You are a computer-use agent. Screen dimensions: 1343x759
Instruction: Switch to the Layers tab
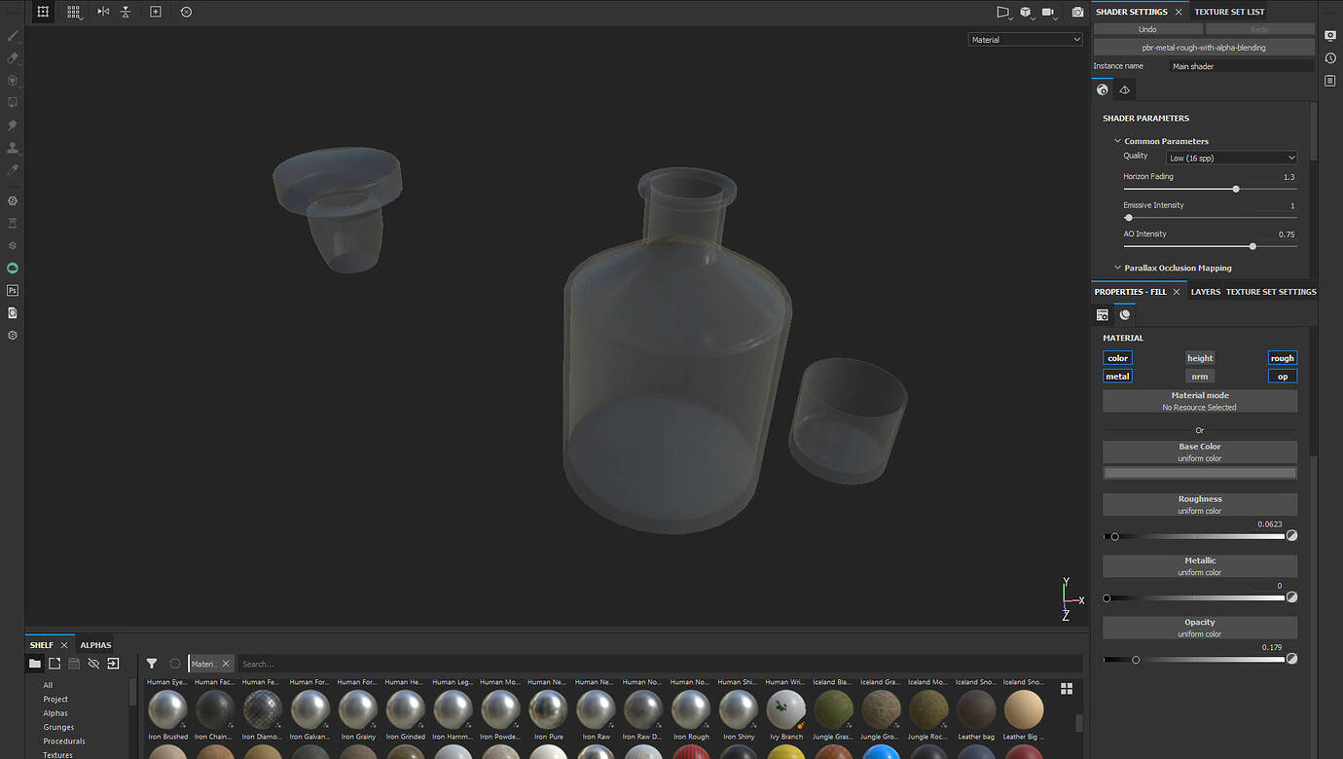tap(1206, 292)
